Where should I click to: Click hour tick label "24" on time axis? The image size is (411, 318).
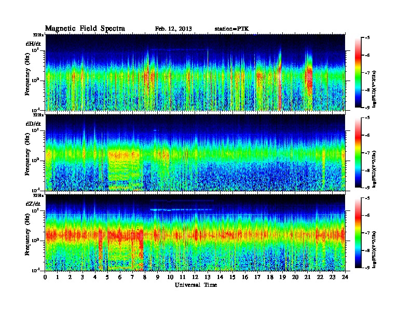[345, 277]
